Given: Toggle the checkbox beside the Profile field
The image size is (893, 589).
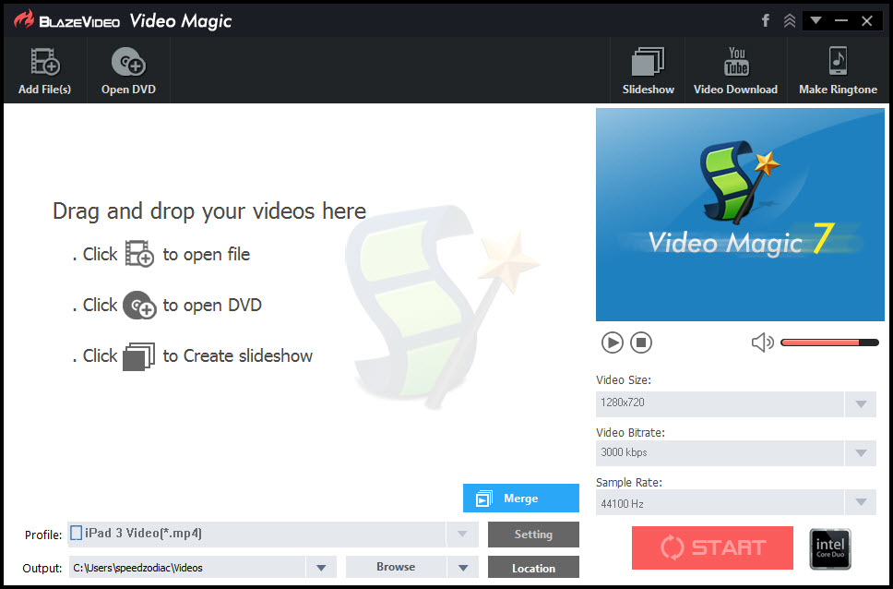Looking at the screenshot, I should point(76,534).
